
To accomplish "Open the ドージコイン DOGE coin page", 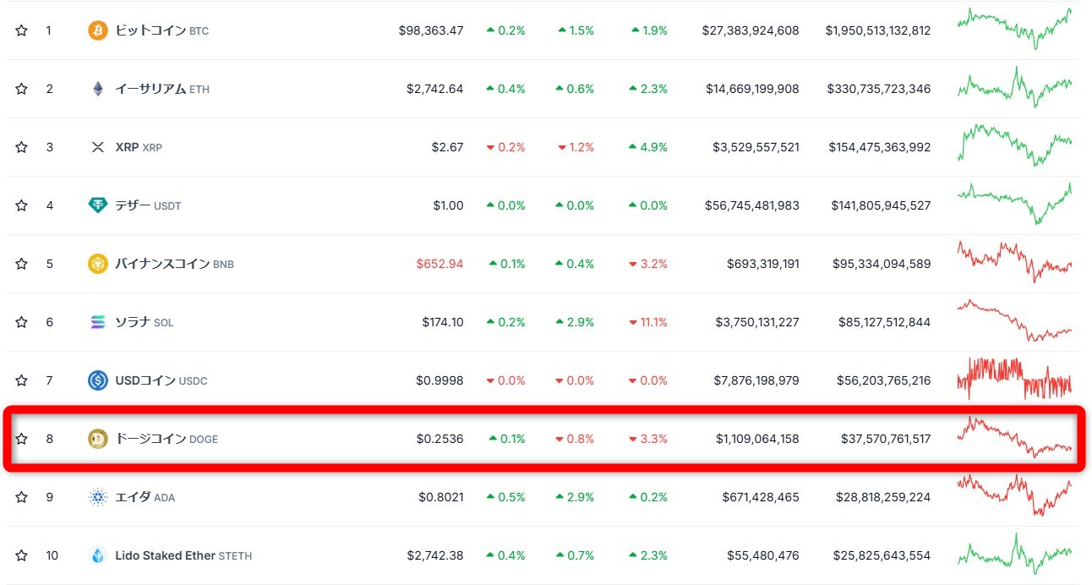I will (167, 439).
